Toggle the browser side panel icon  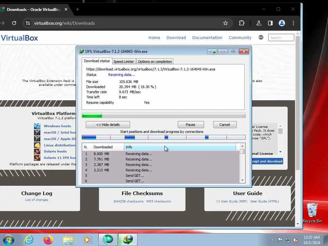(x=270, y=23)
